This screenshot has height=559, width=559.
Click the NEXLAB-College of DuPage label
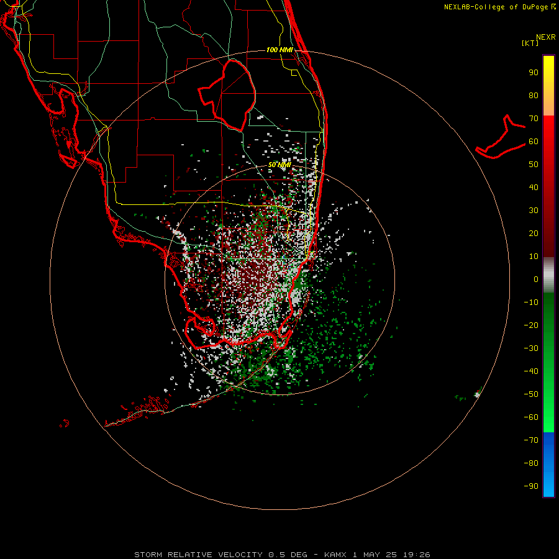[x=500, y=7]
